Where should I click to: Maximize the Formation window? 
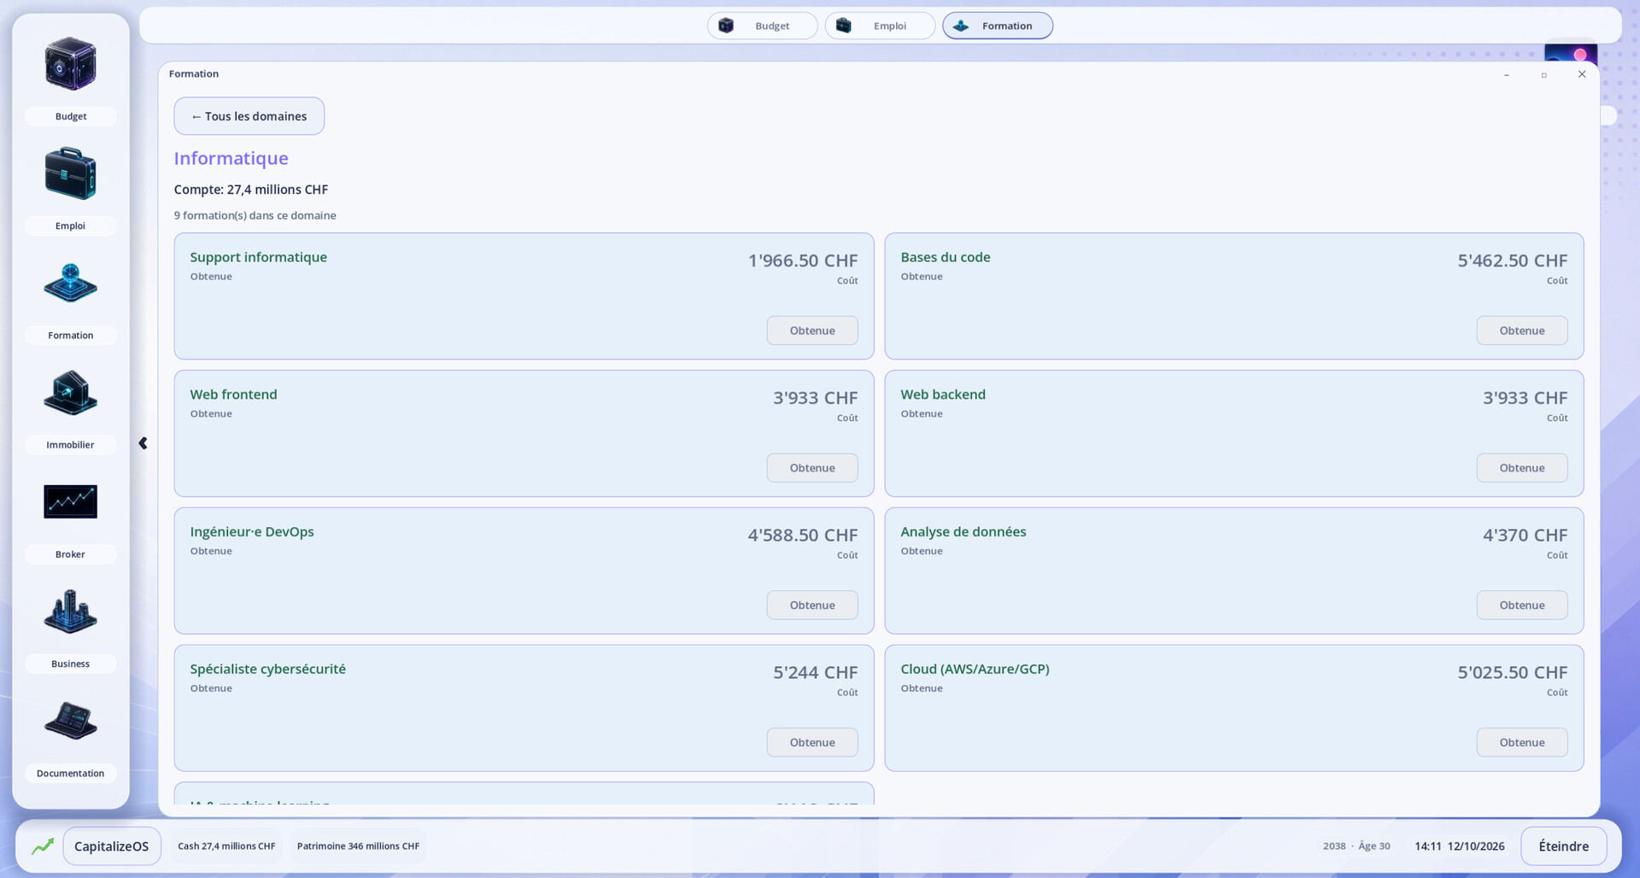pyautogui.click(x=1543, y=75)
